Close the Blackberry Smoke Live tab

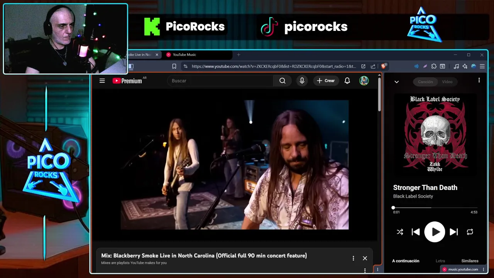pyautogui.click(x=157, y=55)
